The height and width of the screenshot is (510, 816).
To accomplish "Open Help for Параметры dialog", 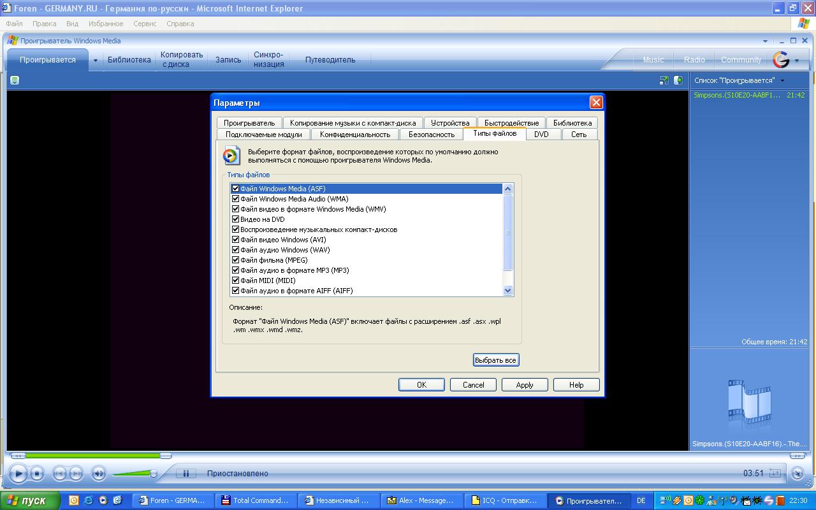I will [576, 385].
